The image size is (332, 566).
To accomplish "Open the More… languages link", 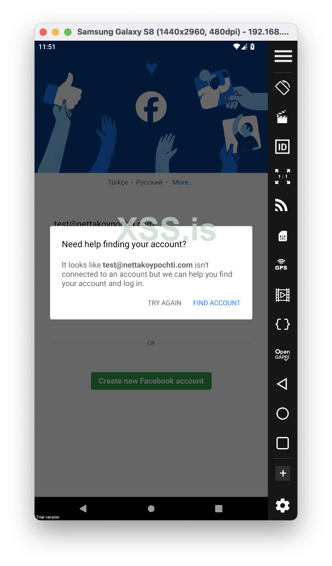I will (183, 182).
